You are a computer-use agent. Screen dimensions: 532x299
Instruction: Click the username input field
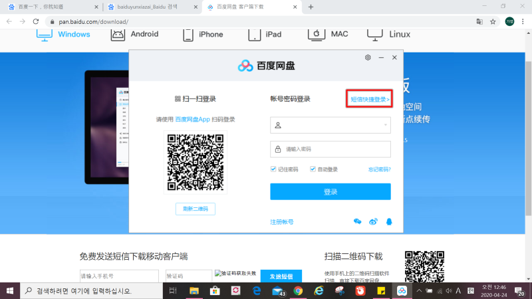click(330, 125)
